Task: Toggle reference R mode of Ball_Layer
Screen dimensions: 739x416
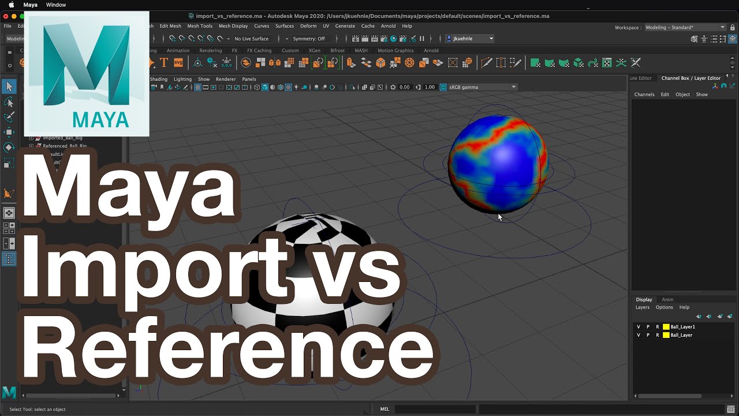Action: coord(657,335)
